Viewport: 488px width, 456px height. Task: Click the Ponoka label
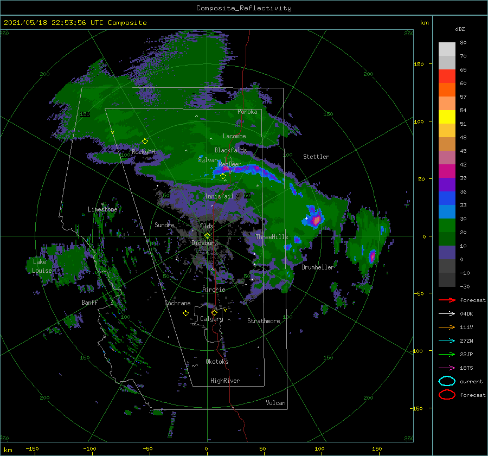247,112
